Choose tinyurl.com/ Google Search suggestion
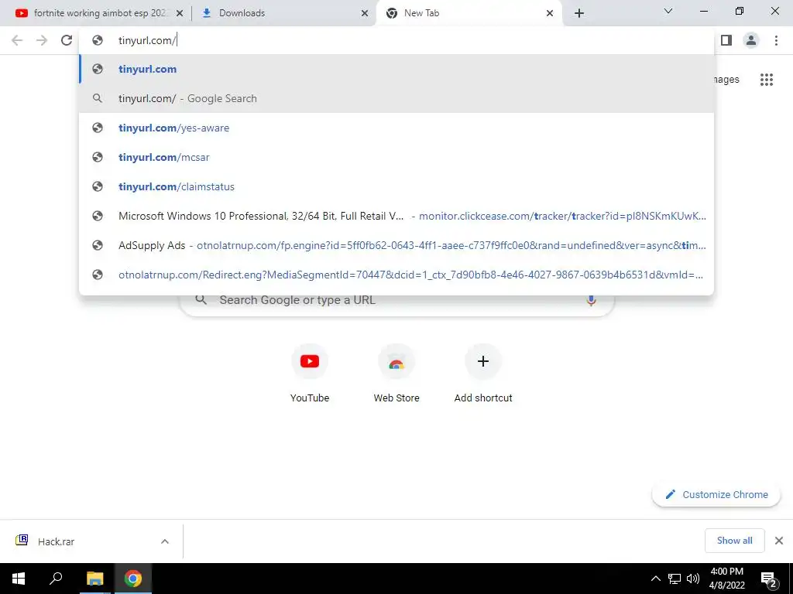793x594 pixels. point(396,98)
